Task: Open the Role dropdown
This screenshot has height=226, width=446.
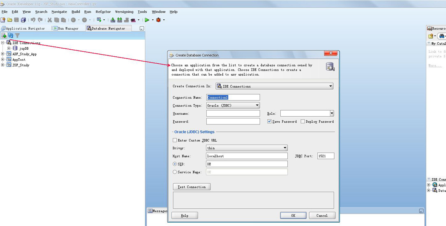Action: click(x=332, y=113)
